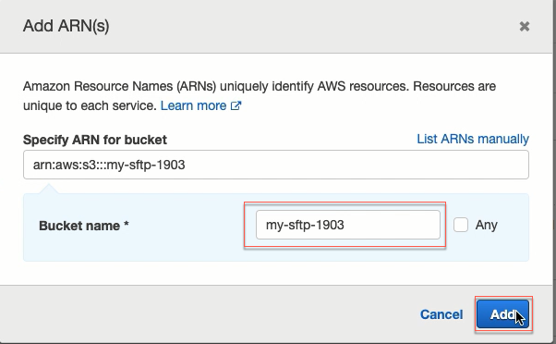The width and height of the screenshot is (556, 344).
Task: Click the external link icon after Learn more
Action: tap(236, 105)
